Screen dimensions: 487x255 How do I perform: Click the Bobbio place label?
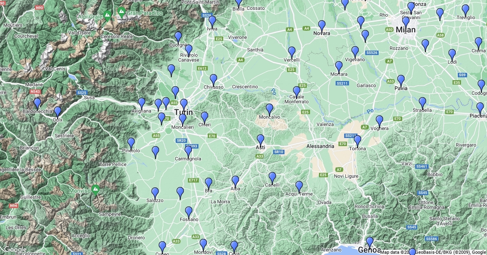pos(435,175)
